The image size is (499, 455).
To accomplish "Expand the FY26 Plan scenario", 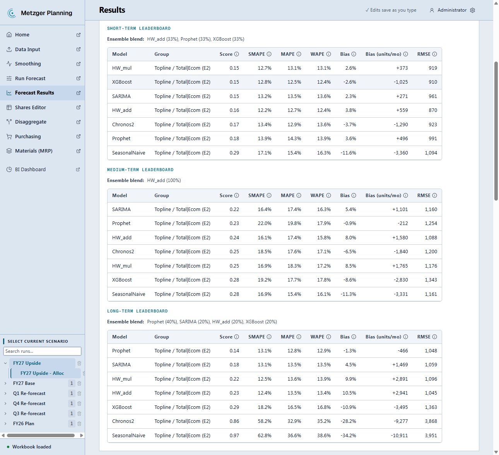I will 5,424.
